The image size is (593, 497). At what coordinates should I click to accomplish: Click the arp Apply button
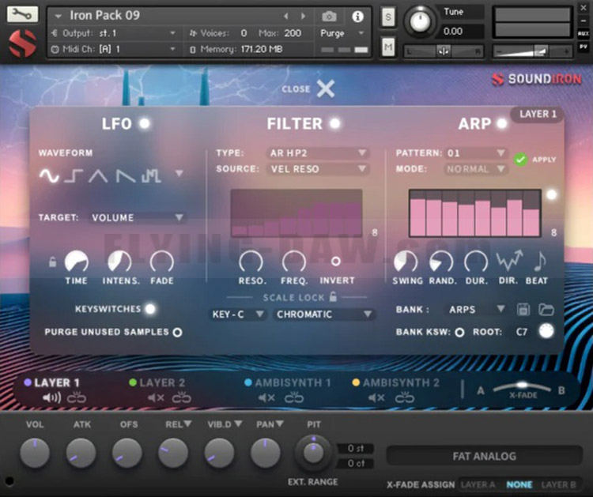pyautogui.click(x=521, y=160)
